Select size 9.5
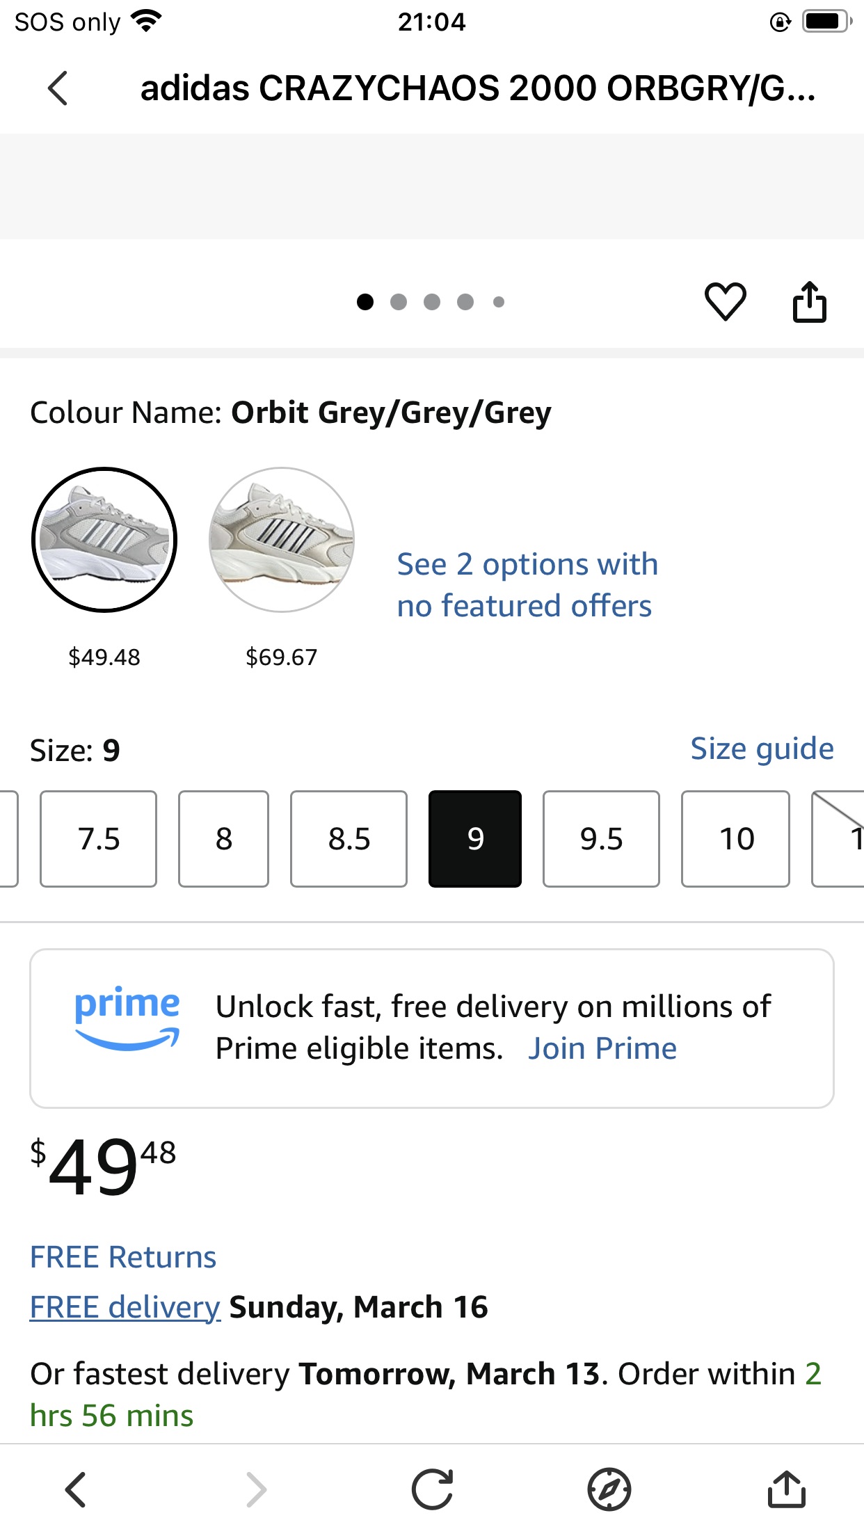 click(x=601, y=838)
